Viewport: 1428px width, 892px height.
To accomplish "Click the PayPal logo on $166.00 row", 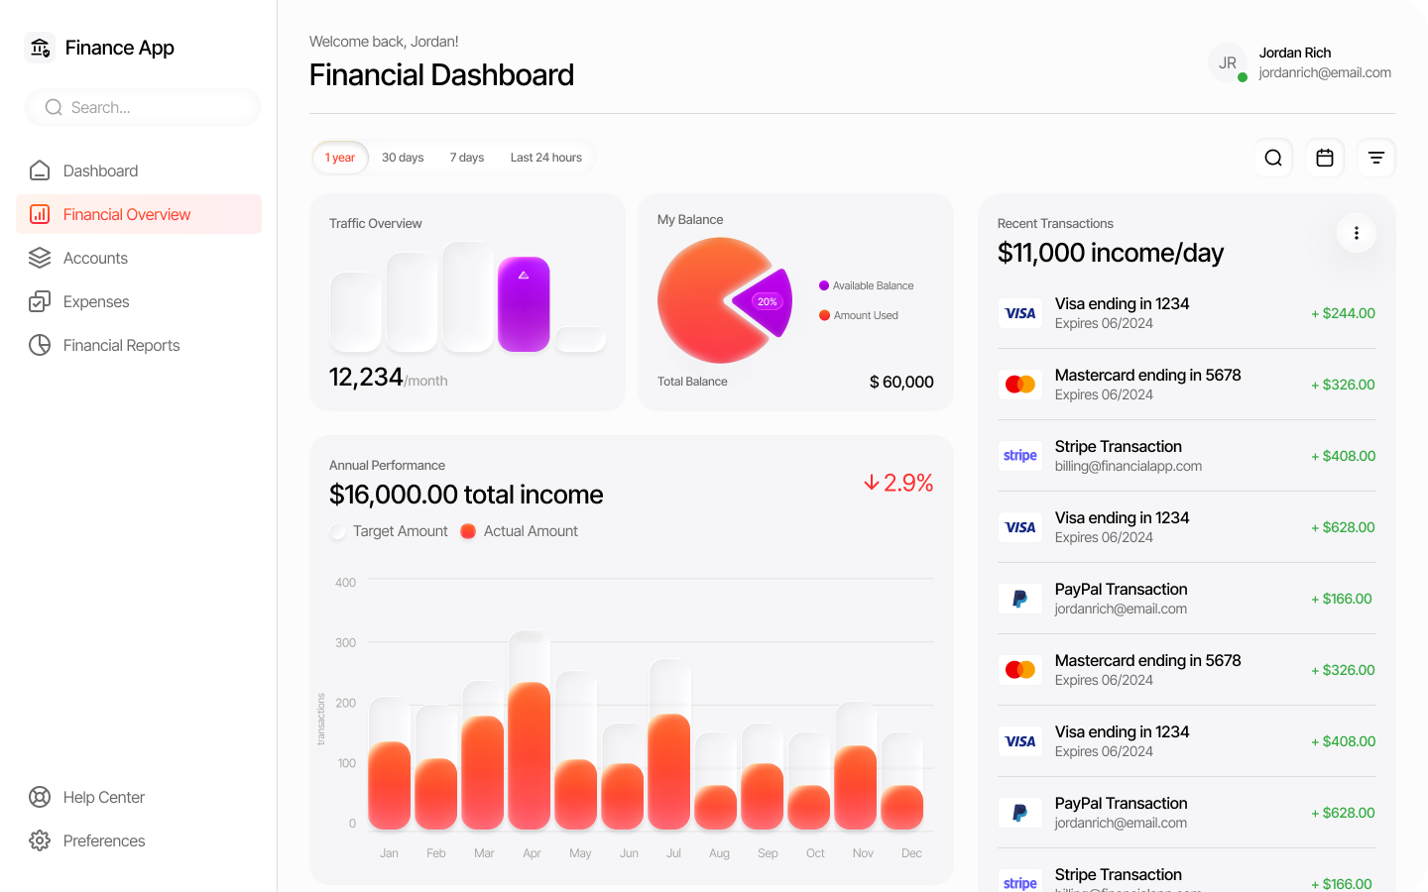I will [x=1020, y=599].
